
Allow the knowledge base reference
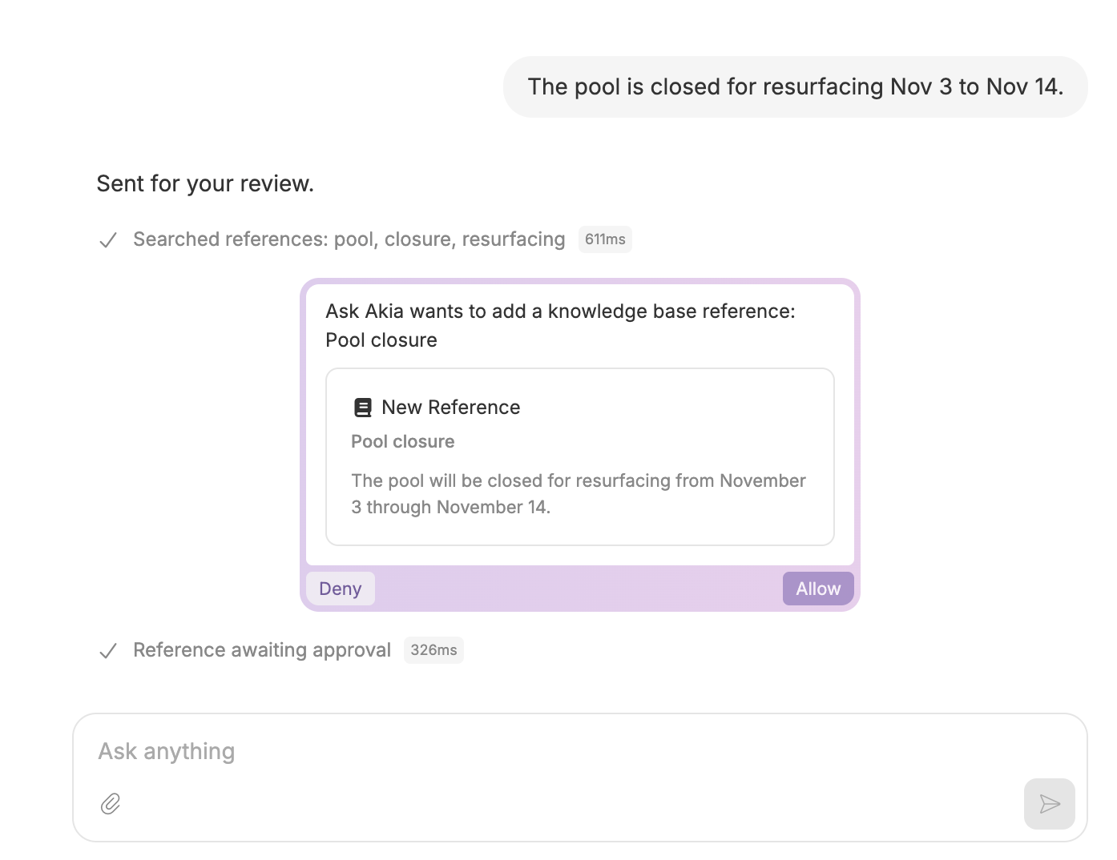tap(817, 589)
